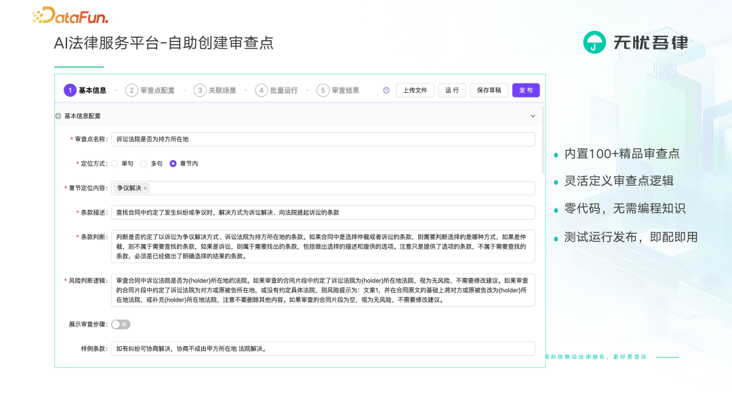Viewport: 732px width, 412px height.
Task: Go to step 4 批量运行
Action: [277, 90]
